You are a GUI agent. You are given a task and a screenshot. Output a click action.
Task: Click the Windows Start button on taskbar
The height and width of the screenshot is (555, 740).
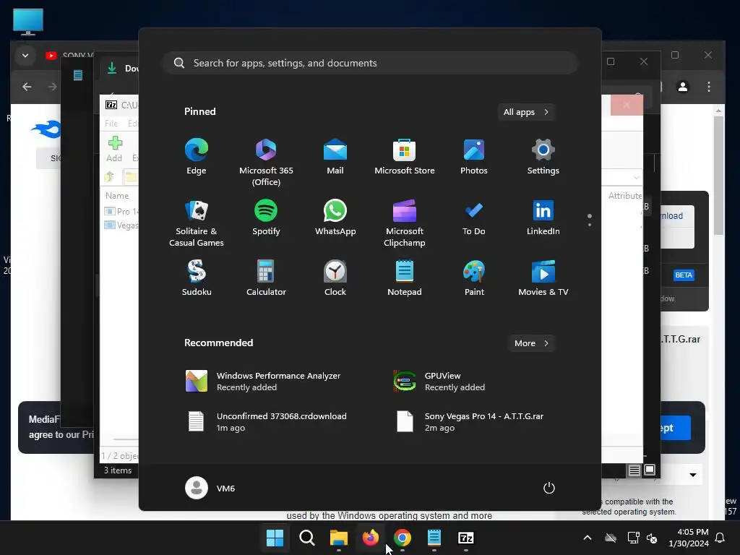pos(275,538)
